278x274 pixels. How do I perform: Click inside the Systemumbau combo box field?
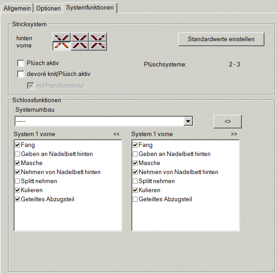(99, 121)
